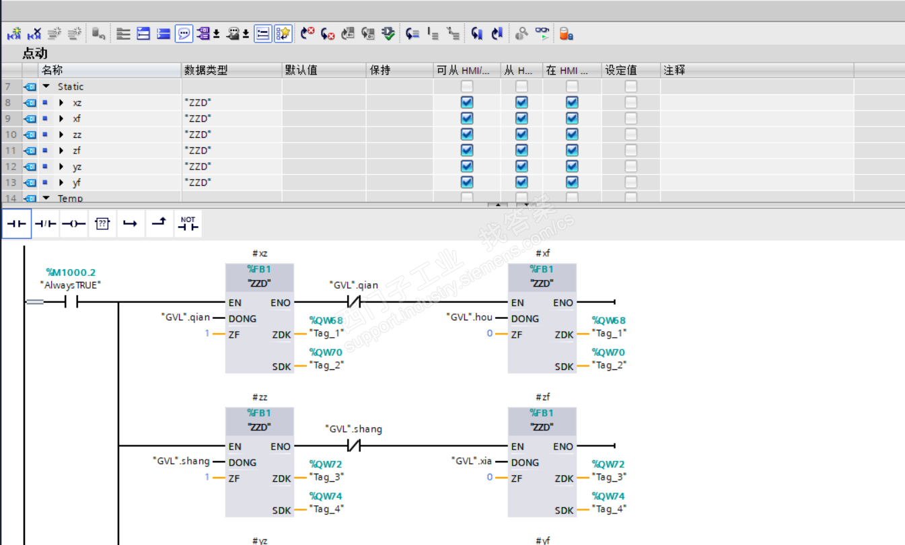The image size is (905, 545).
Task: Collapse the Static section
Action: pos(46,86)
